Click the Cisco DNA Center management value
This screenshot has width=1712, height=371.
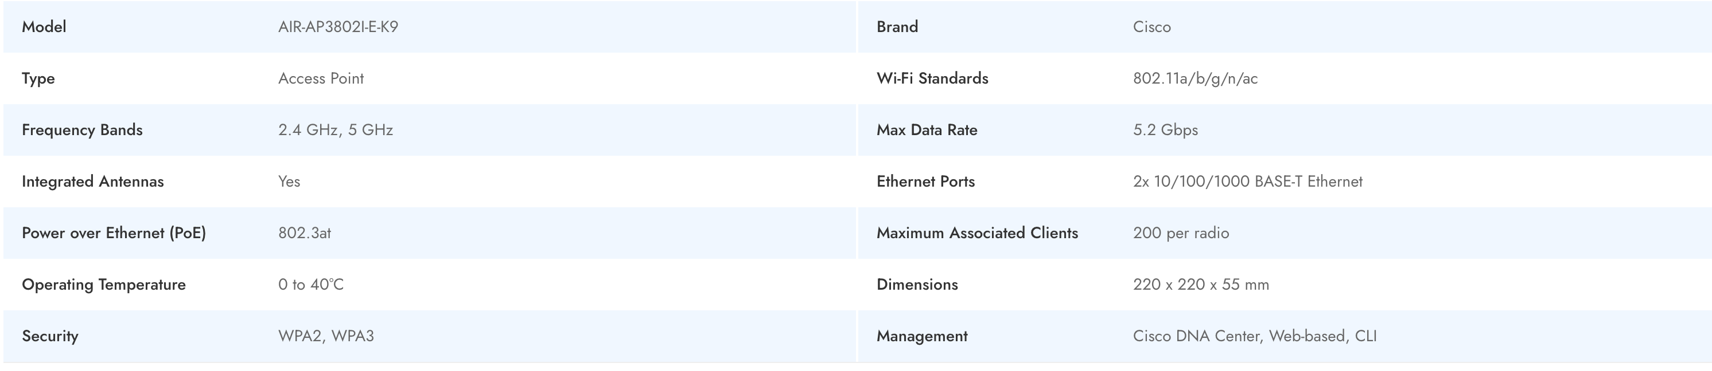pyautogui.click(x=1254, y=336)
